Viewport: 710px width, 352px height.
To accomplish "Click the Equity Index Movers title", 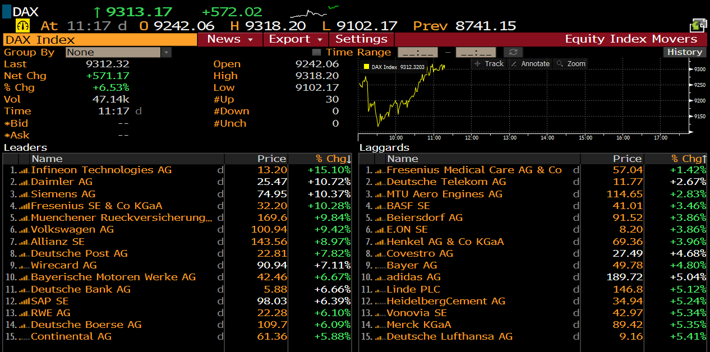I will tap(631, 39).
